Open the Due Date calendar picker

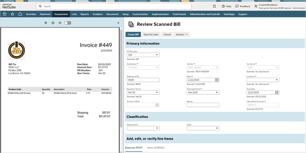pos(277,92)
